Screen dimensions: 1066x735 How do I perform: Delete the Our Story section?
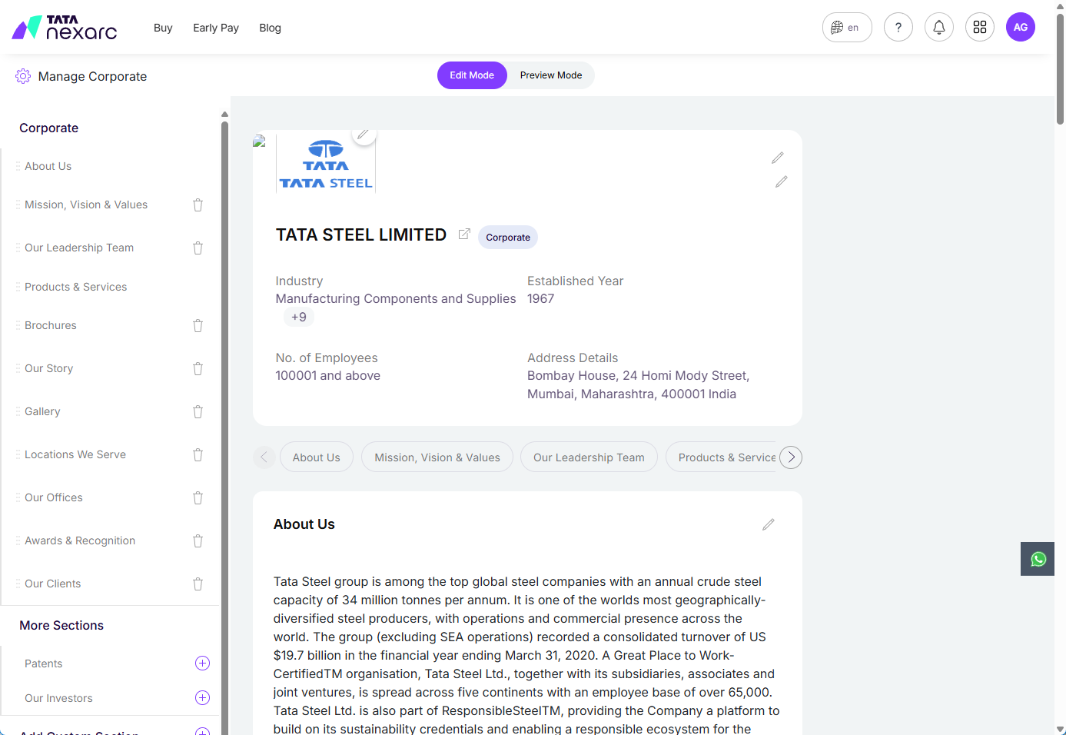[198, 369]
